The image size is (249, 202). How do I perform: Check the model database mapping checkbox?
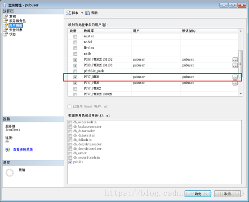[75, 42]
